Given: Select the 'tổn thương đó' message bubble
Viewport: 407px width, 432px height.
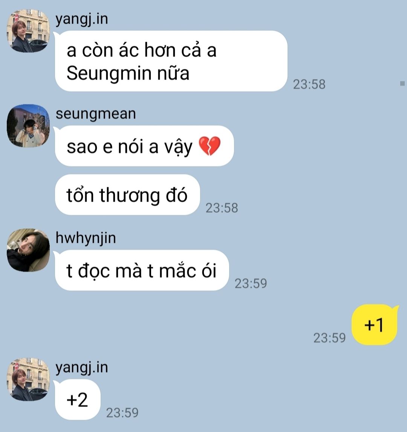Looking at the screenshot, I should click(127, 195).
